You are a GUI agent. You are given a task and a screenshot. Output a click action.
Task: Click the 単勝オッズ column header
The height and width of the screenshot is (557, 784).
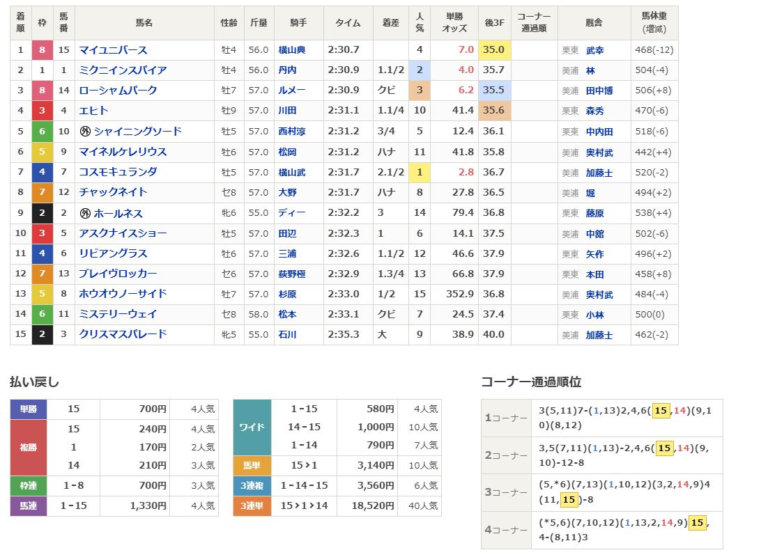(x=454, y=23)
